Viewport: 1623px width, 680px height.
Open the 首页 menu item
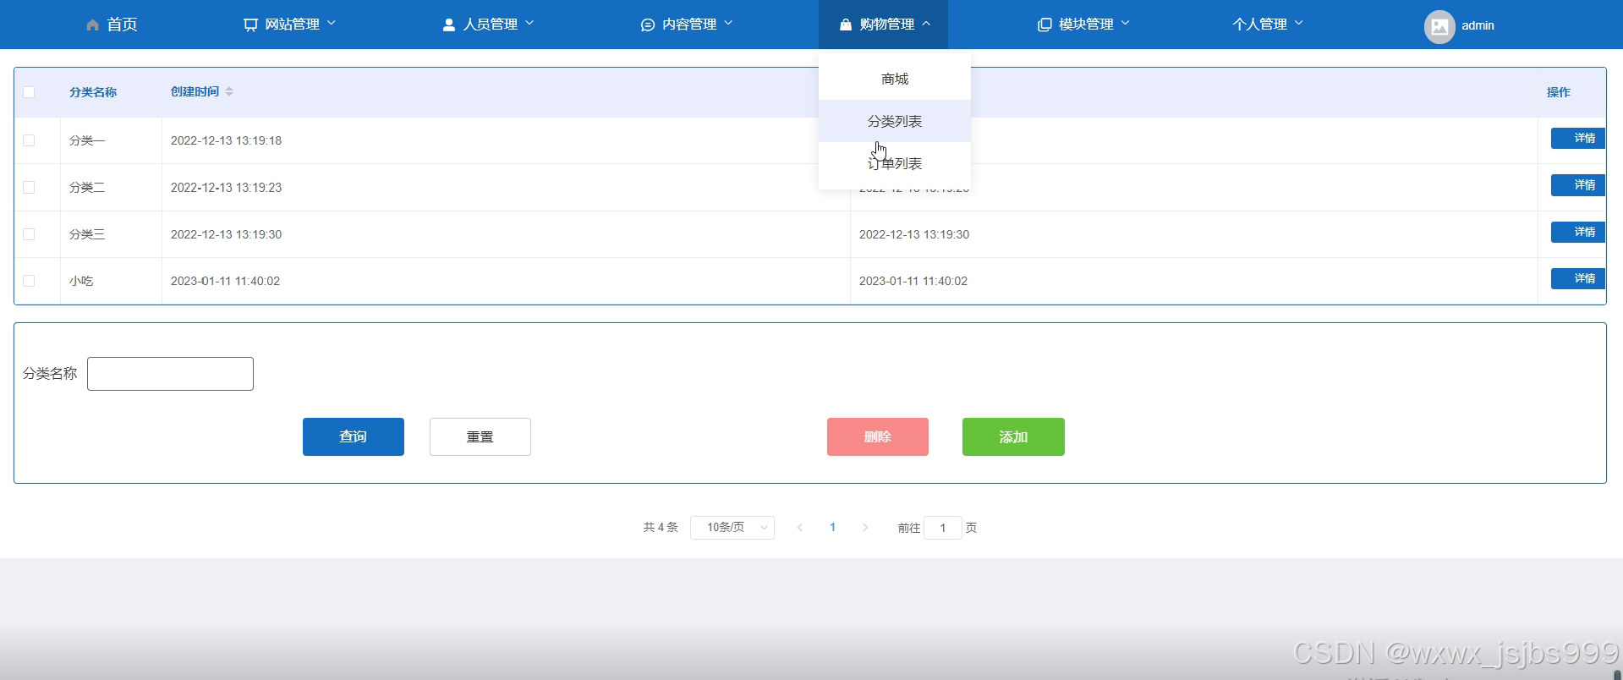click(x=112, y=25)
